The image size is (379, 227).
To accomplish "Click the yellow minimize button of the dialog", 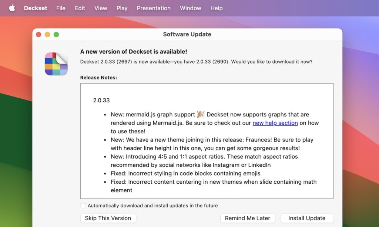I will click(x=47, y=34).
